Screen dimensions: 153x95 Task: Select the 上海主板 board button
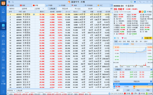[52, 9]
